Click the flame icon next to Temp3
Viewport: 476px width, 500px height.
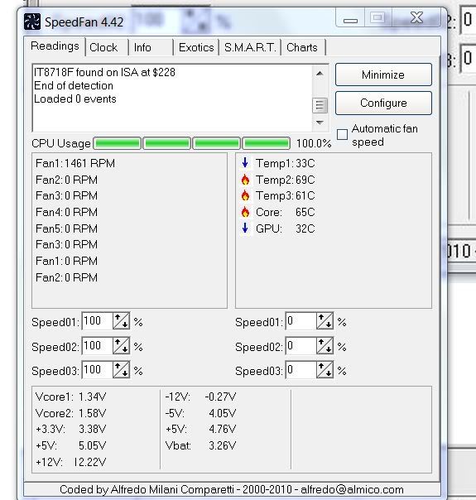pos(245,195)
